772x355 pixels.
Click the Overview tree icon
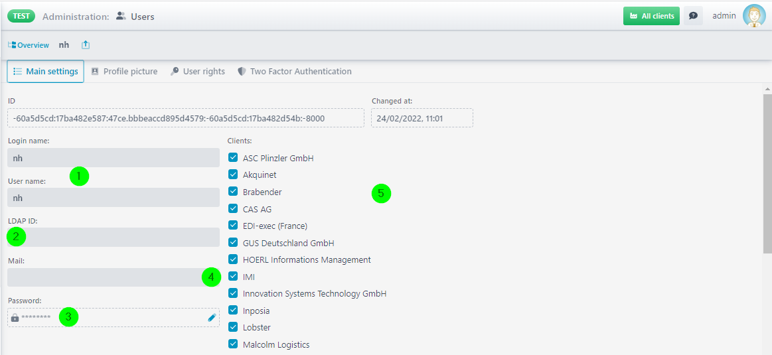12,45
